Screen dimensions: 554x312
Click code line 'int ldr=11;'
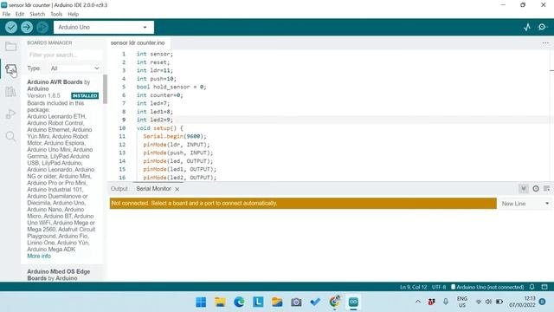155,70
